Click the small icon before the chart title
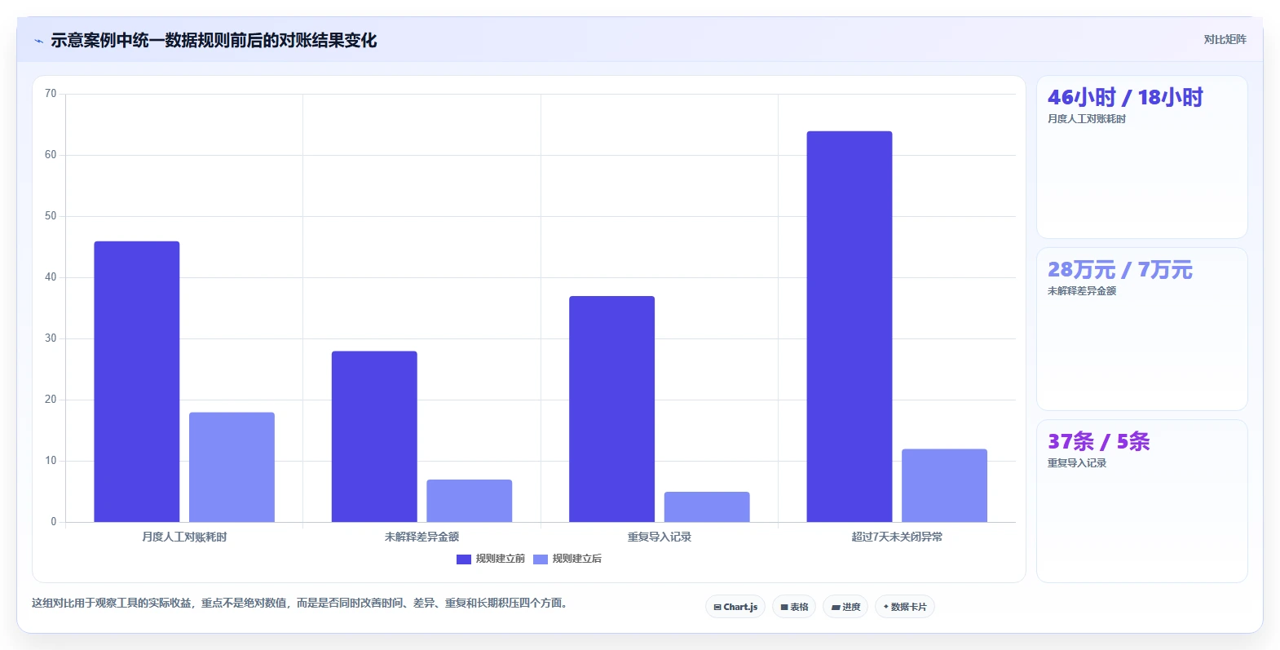1280x650 pixels. pos(38,41)
